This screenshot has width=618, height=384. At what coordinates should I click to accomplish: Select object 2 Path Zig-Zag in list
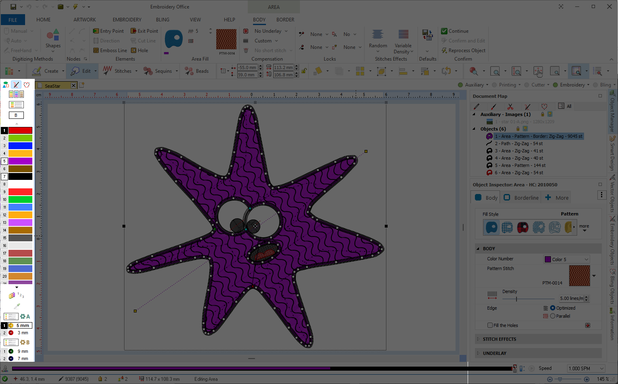(x=518, y=143)
